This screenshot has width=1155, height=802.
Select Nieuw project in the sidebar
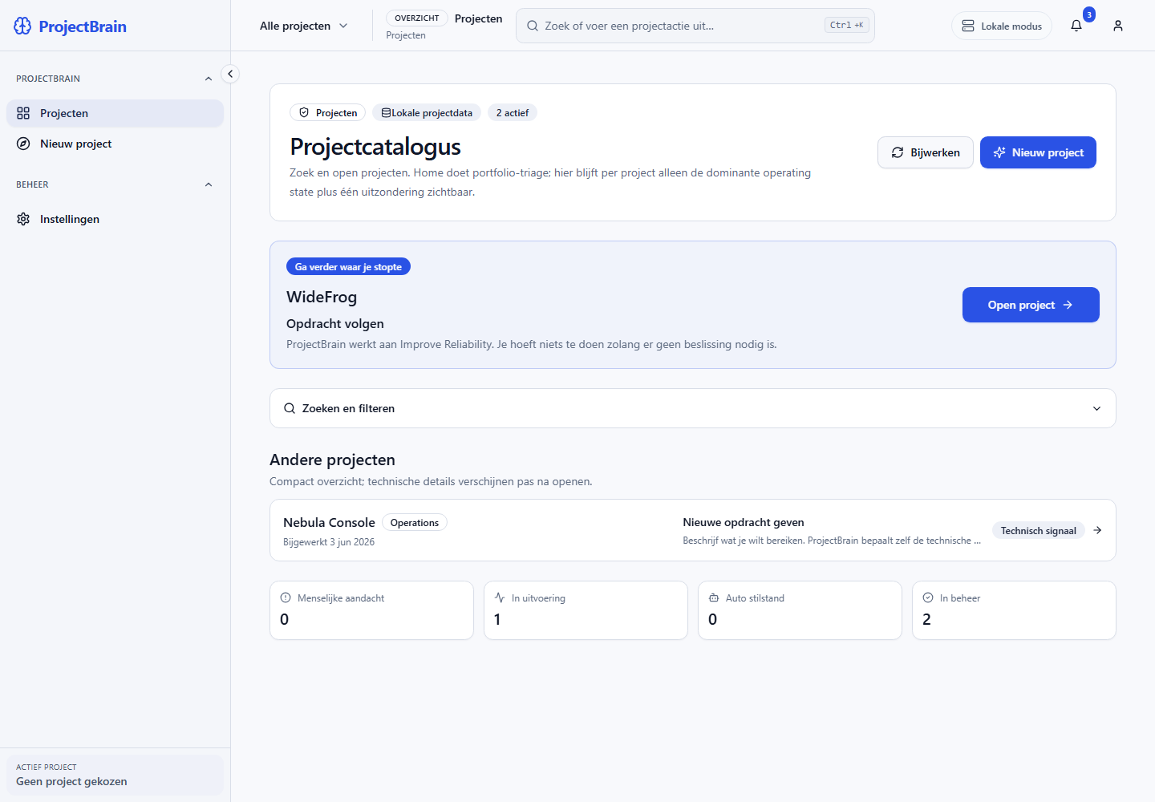tap(115, 144)
